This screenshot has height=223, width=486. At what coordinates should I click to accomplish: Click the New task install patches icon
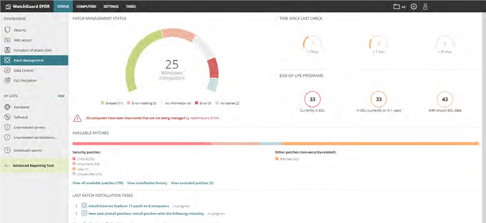click(x=84, y=214)
